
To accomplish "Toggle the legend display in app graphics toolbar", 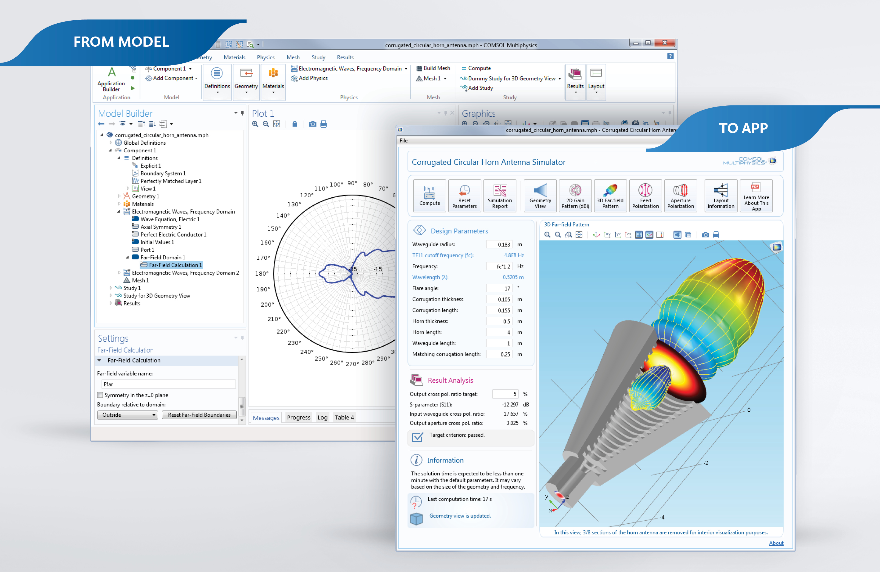I will (660, 235).
